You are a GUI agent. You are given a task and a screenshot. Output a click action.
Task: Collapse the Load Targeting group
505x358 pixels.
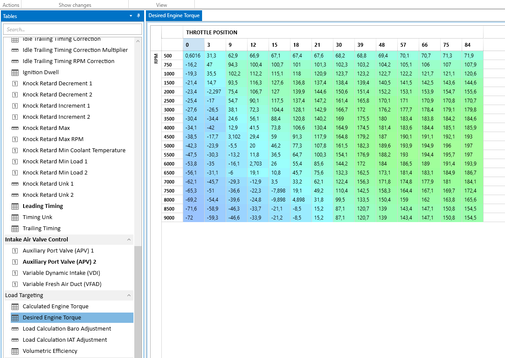[129, 295]
